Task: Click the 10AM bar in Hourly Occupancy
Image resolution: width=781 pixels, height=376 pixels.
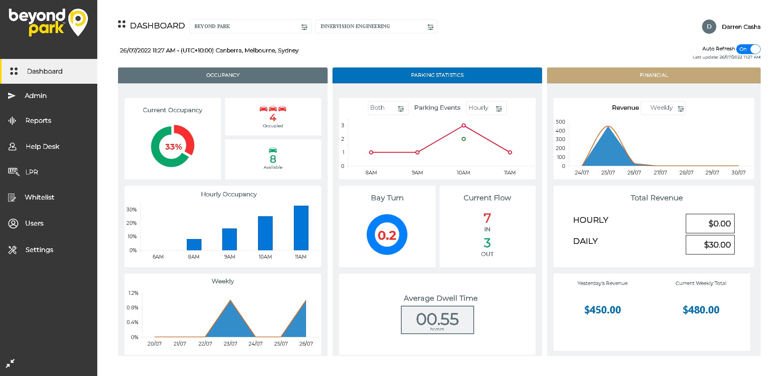Action: point(265,233)
